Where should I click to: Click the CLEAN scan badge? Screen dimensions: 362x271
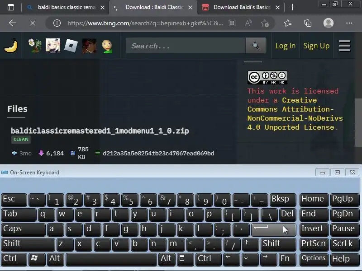click(x=21, y=140)
